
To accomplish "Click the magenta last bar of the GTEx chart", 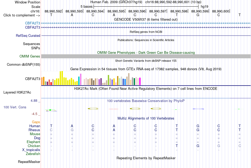I will (x=140, y=81).
